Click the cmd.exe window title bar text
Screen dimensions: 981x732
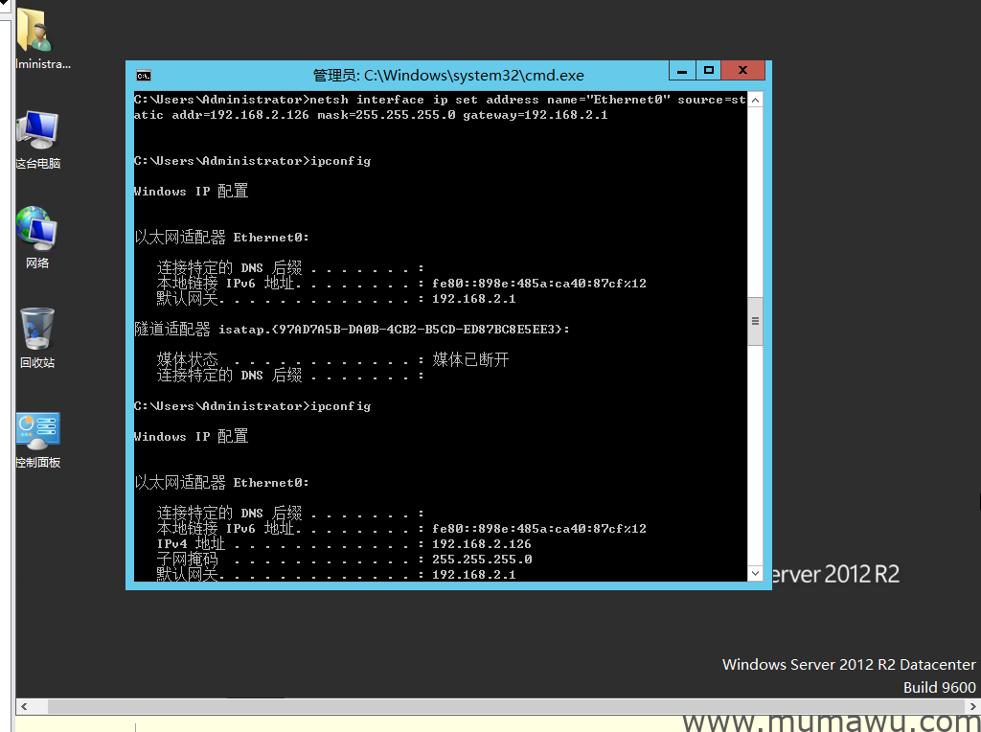click(448, 75)
